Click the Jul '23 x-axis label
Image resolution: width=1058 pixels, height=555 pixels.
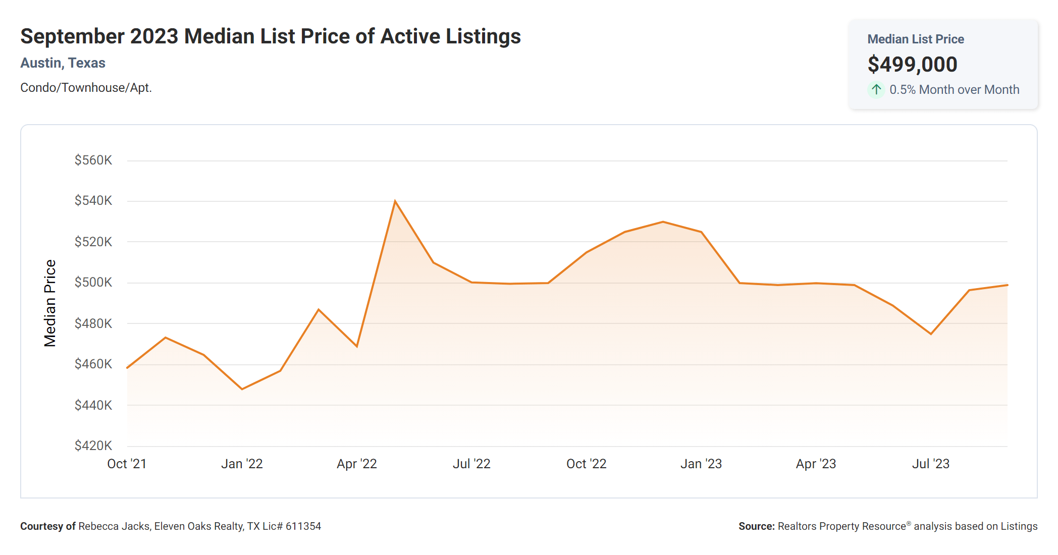931,464
